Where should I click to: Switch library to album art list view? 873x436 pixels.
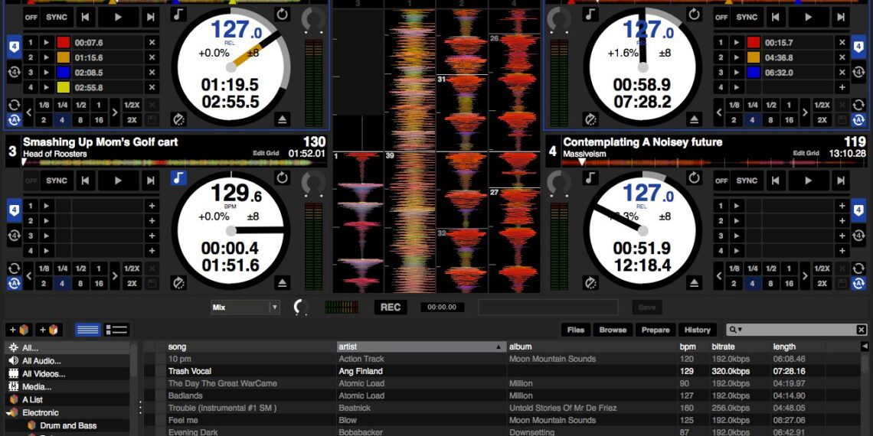[117, 330]
